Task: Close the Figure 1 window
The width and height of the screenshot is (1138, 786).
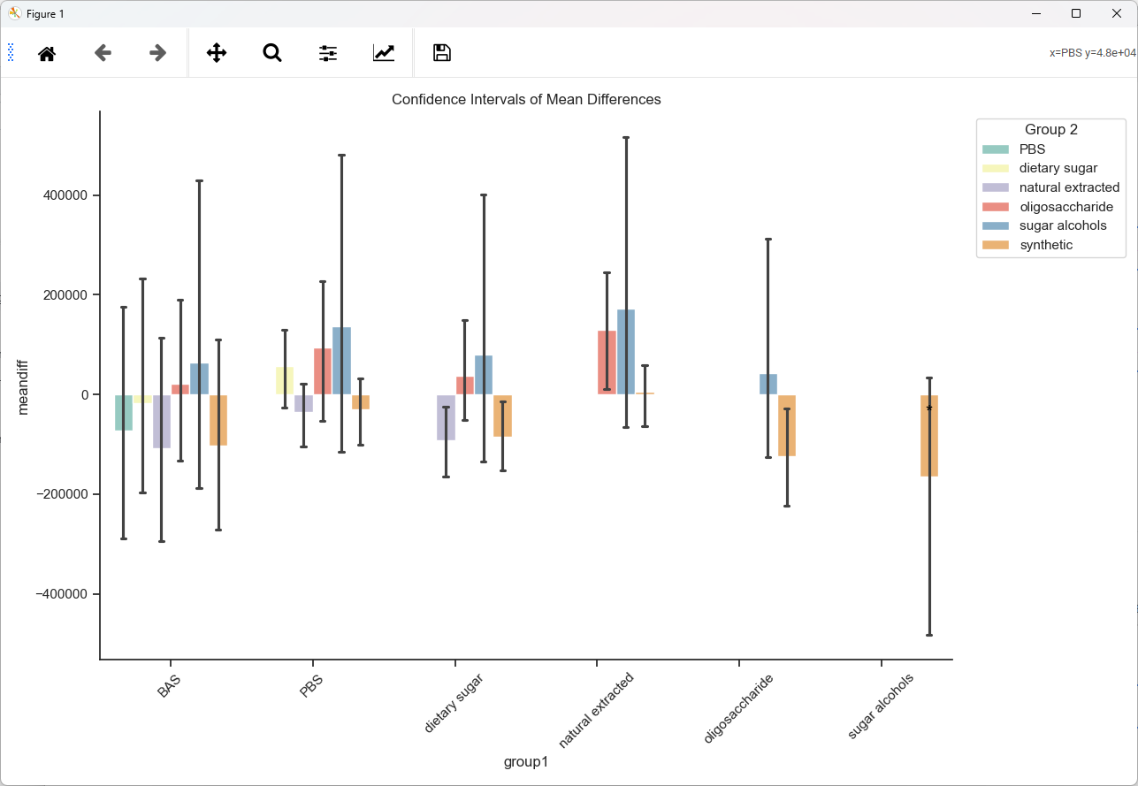Action: click(1116, 13)
